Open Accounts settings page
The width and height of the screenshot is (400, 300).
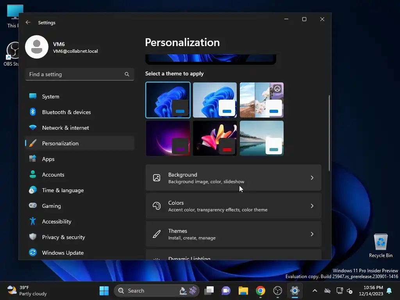80,175
